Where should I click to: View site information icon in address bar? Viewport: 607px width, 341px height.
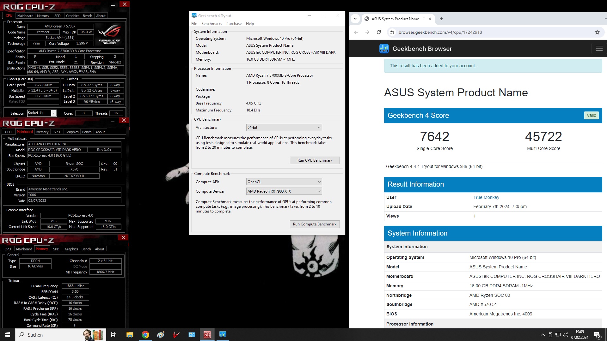(x=392, y=32)
